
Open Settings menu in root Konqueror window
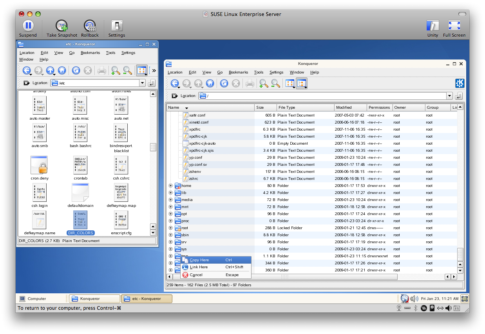click(276, 72)
